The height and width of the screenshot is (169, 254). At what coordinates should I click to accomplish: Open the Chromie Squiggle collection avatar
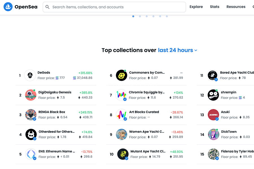coord(121,95)
